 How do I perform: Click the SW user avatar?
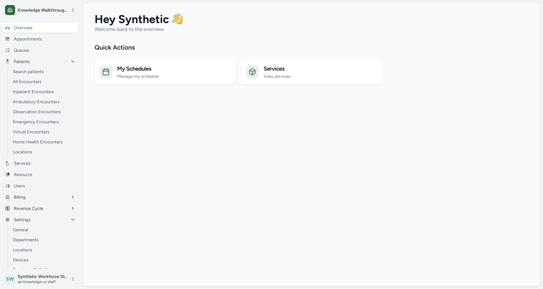(x=10, y=279)
